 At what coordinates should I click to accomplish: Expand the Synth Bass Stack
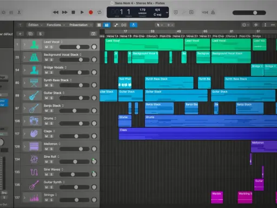click(25, 83)
